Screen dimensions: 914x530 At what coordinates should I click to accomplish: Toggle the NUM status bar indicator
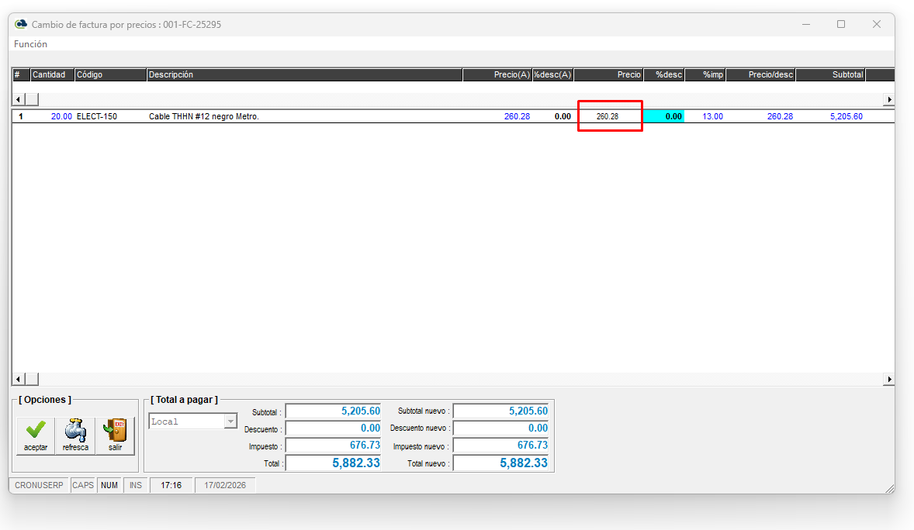[109, 486]
